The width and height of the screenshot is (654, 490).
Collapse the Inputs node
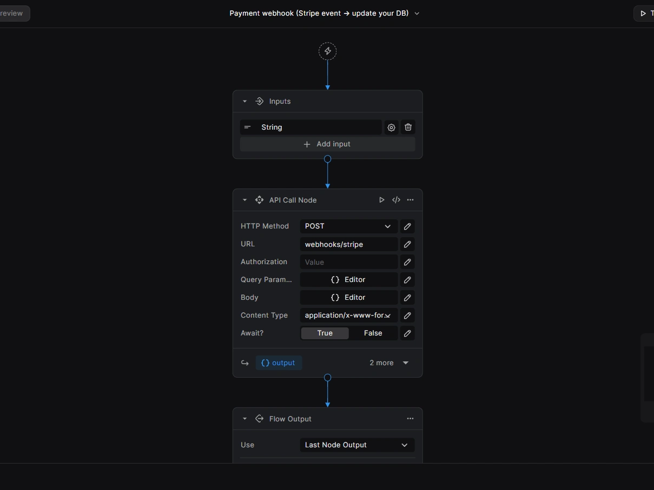point(245,102)
